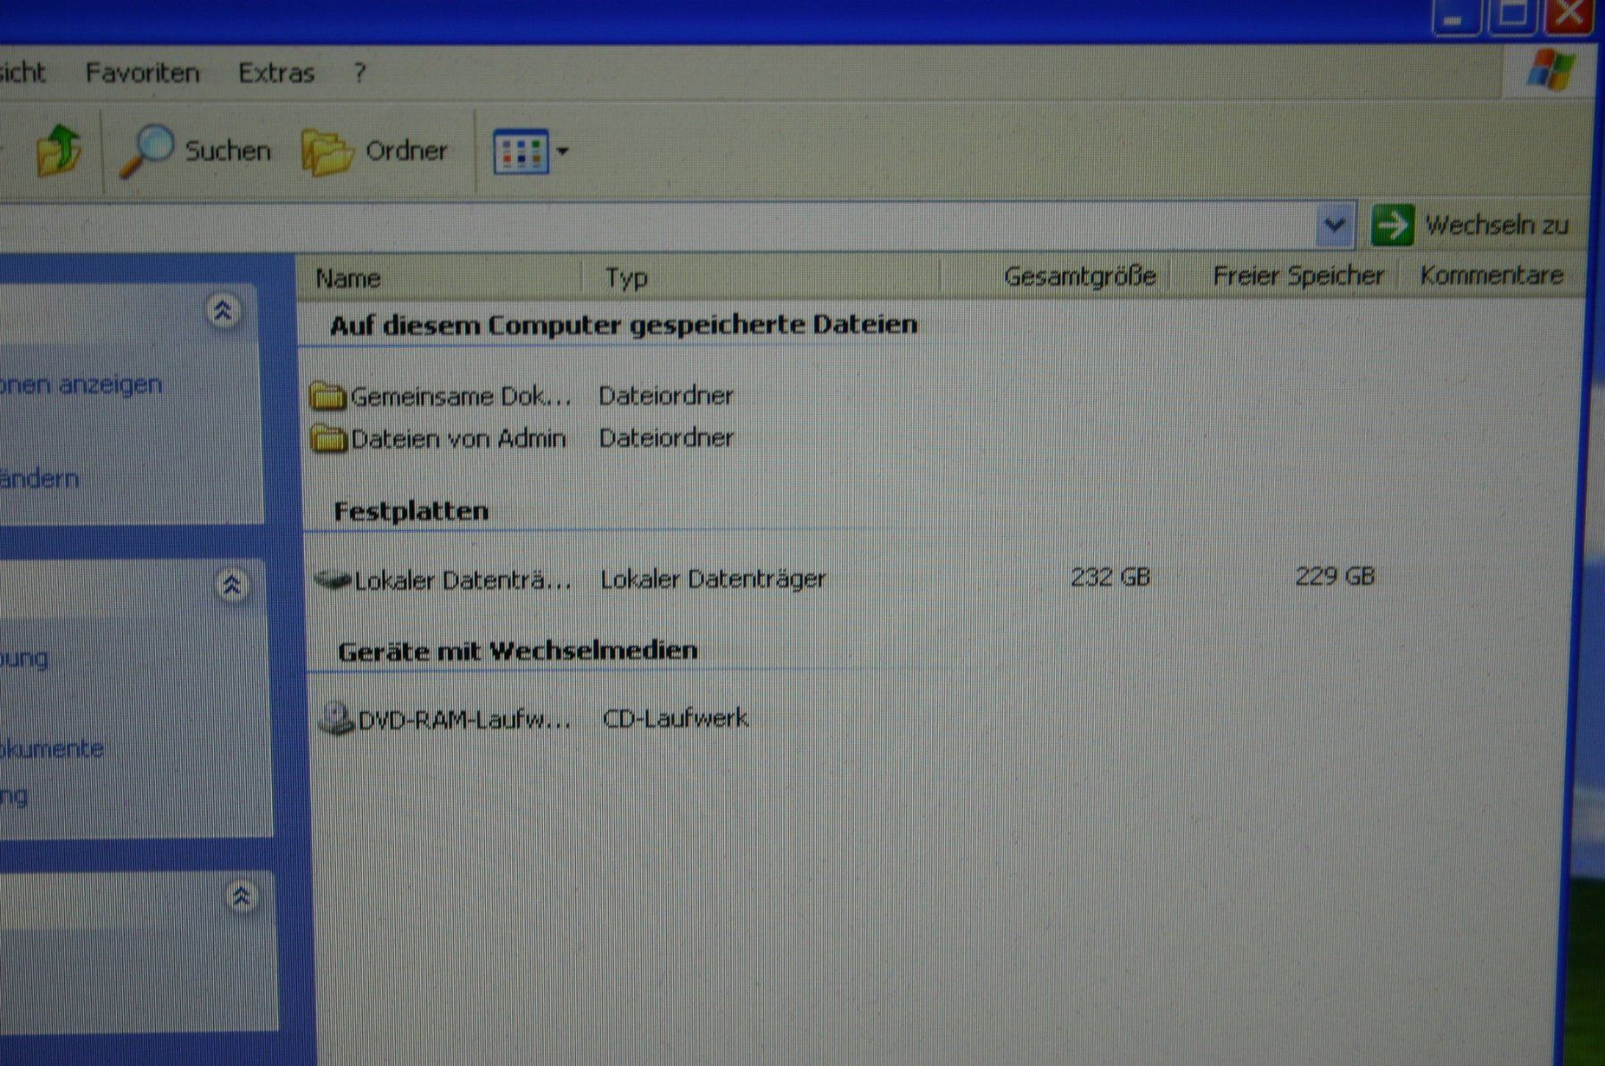This screenshot has width=1605, height=1066.
Task: Click the Wechseln zu label
Action: [1496, 225]
